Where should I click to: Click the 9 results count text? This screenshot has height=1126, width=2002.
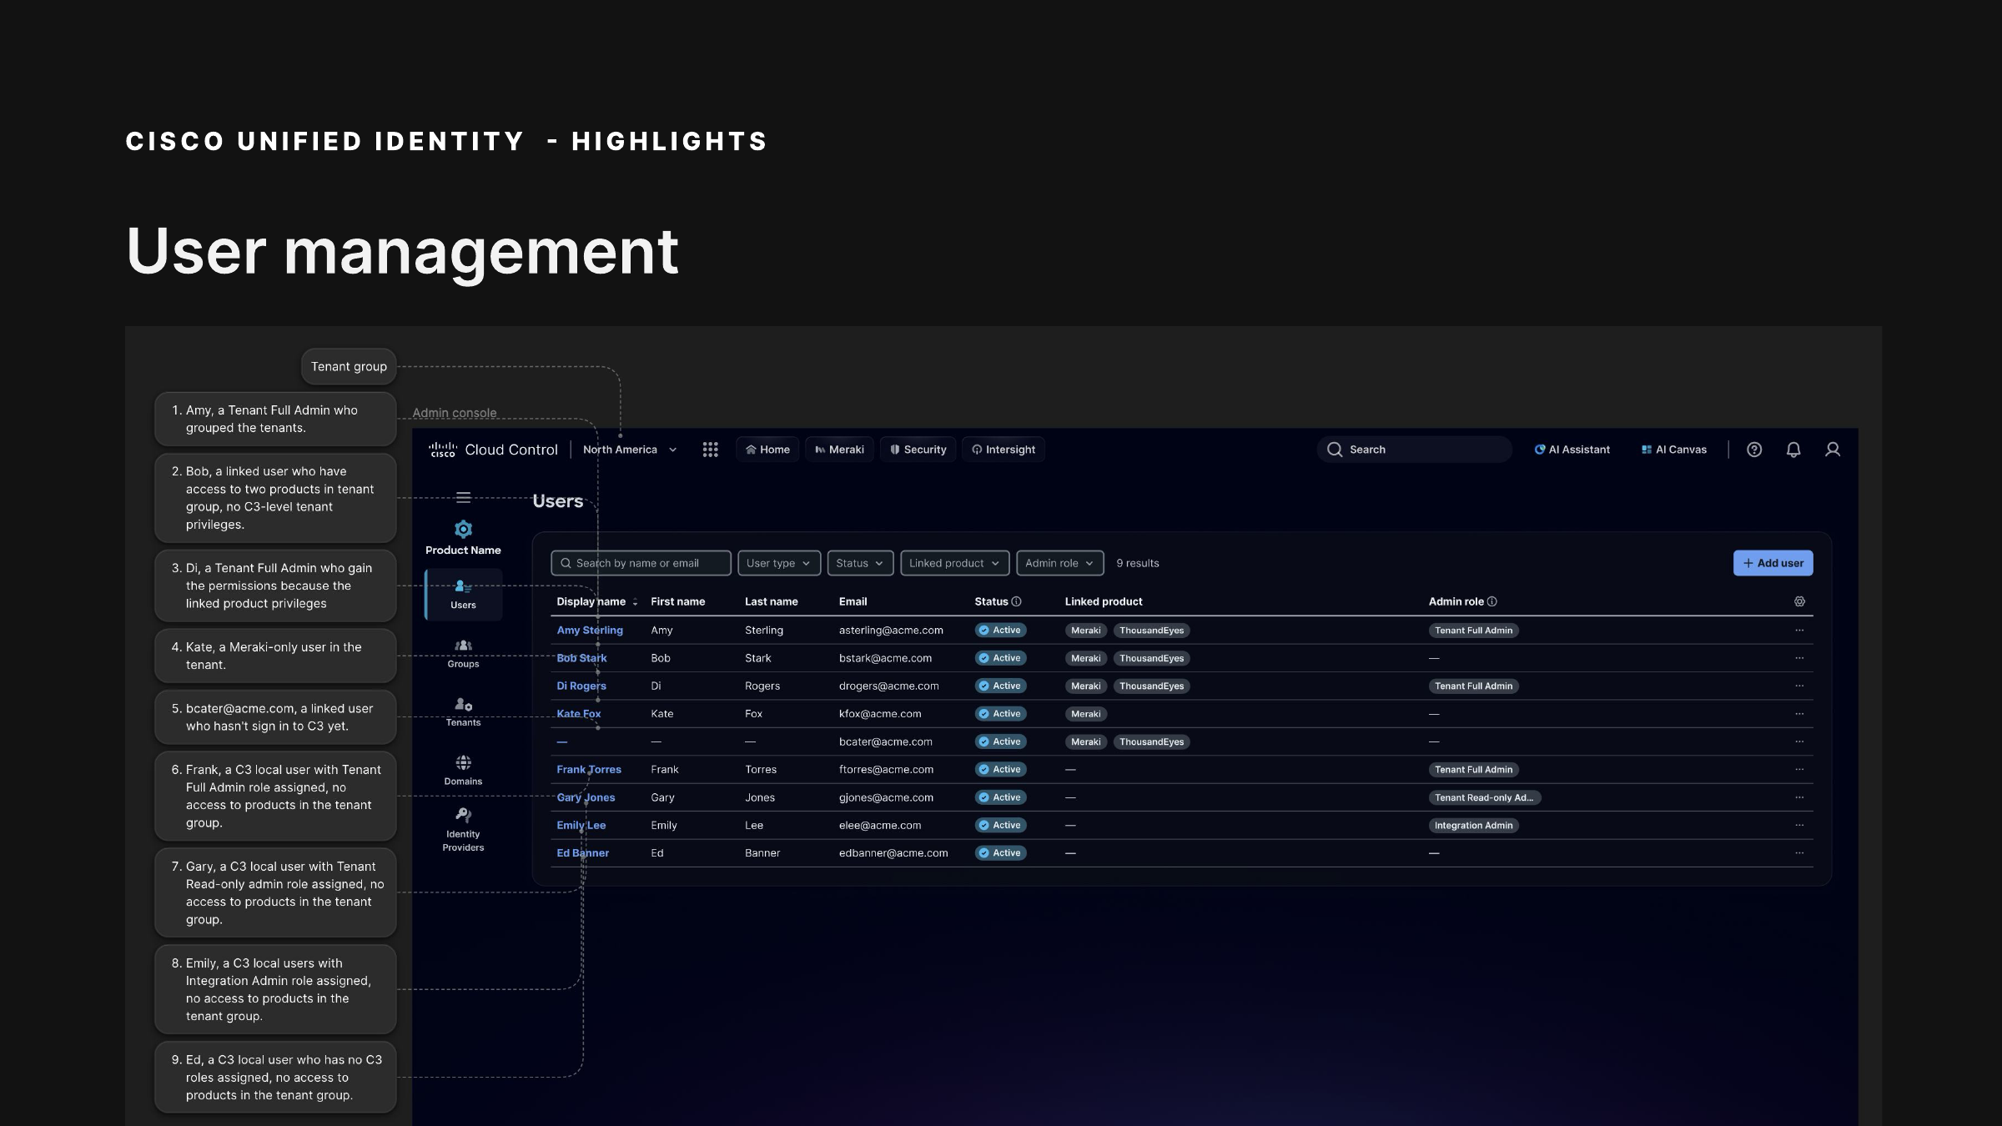[x=1137, y=563]
